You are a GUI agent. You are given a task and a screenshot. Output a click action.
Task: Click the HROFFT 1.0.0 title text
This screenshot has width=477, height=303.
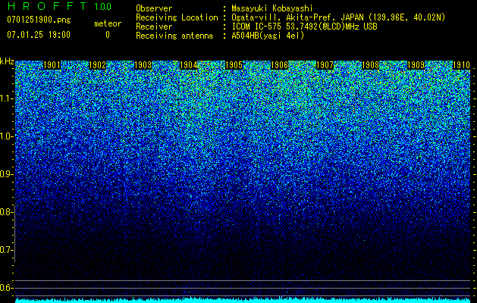(x=59, y=6)
